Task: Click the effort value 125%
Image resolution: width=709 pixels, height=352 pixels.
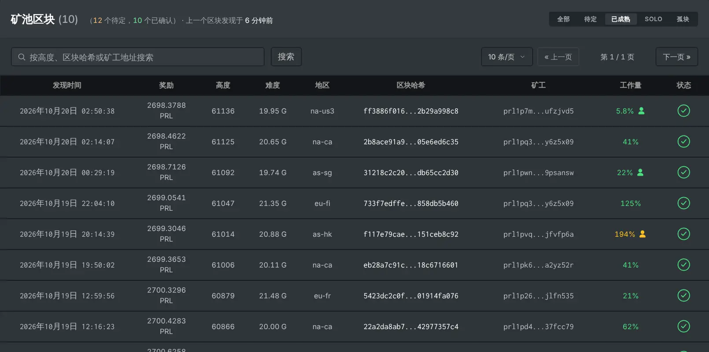Action: point(631,203)
